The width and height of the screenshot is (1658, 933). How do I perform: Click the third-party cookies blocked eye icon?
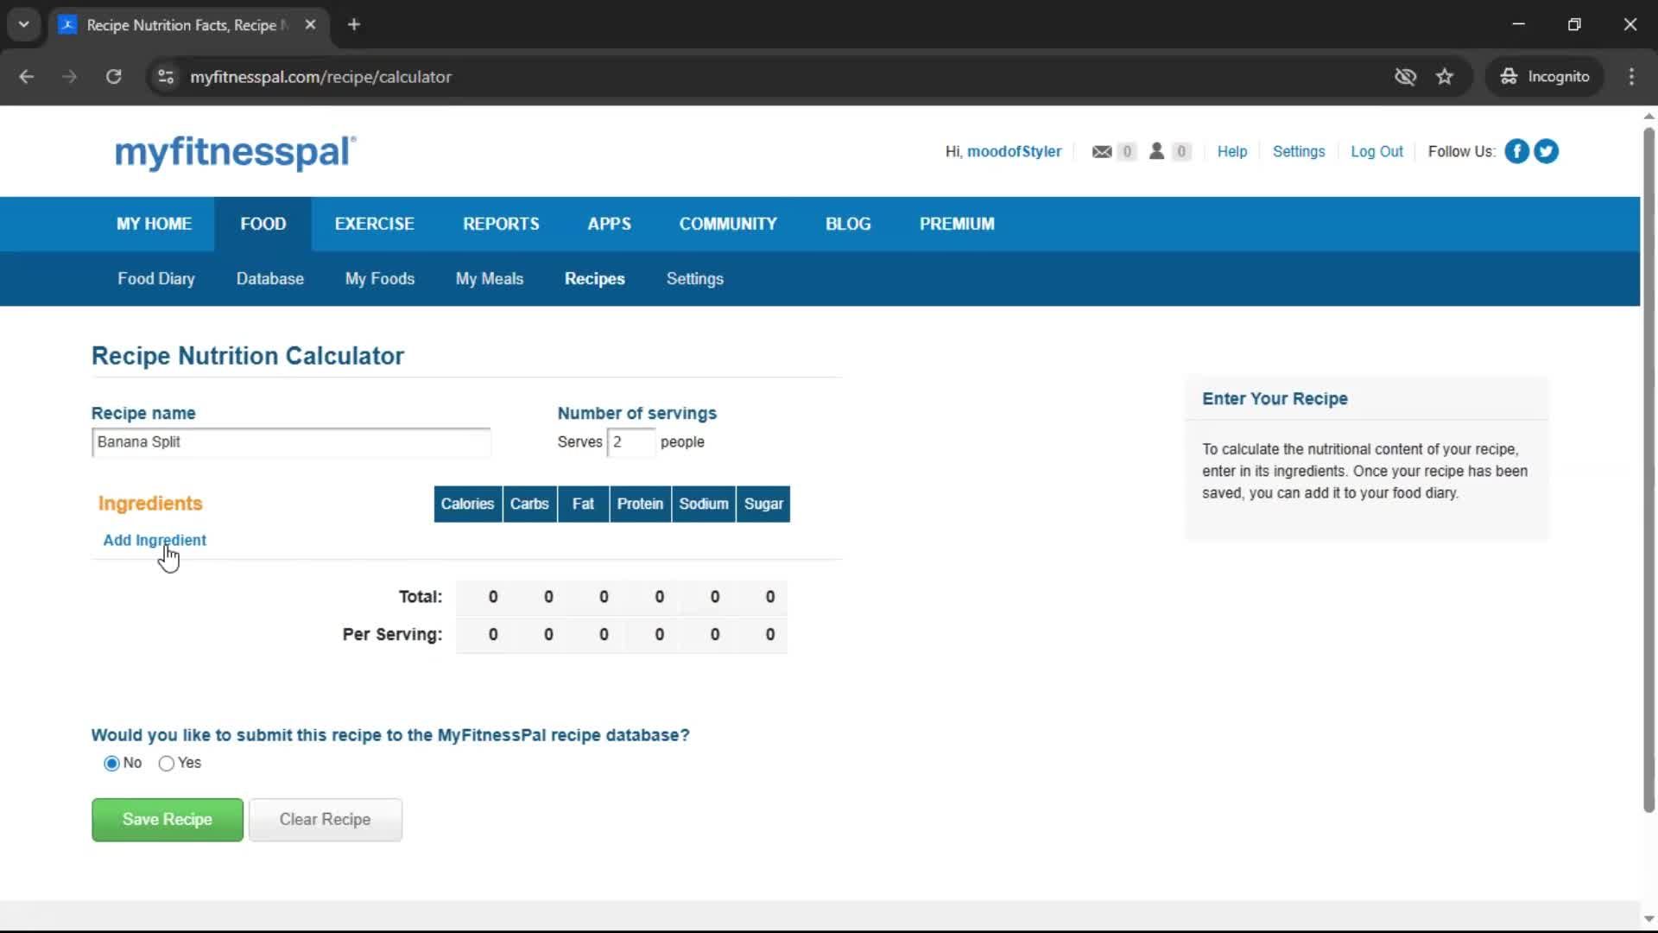(1405, 77)
